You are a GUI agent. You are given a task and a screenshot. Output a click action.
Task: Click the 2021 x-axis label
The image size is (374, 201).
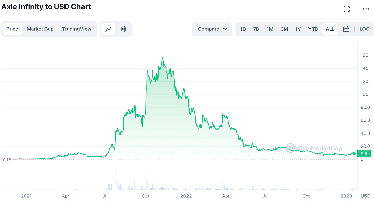26,196
